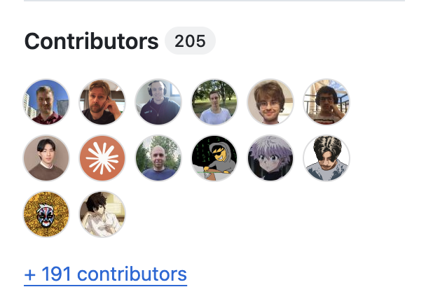Open avatar of man wearing headphones
Screen dimensions: 433x308
158,102
